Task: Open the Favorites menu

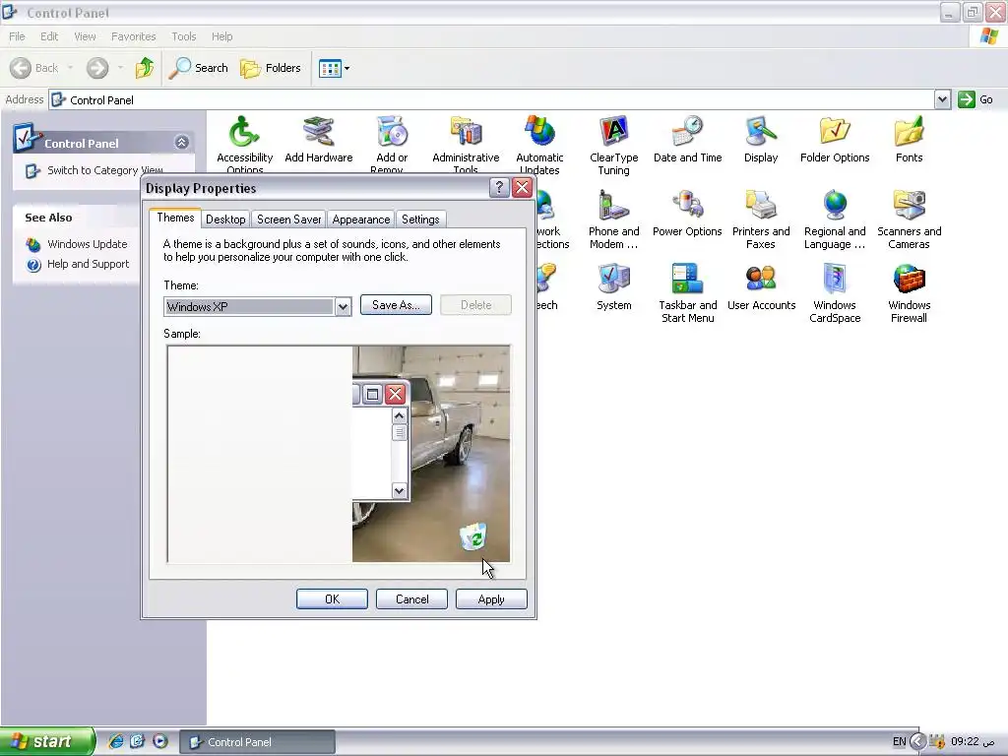Action: 133,36
